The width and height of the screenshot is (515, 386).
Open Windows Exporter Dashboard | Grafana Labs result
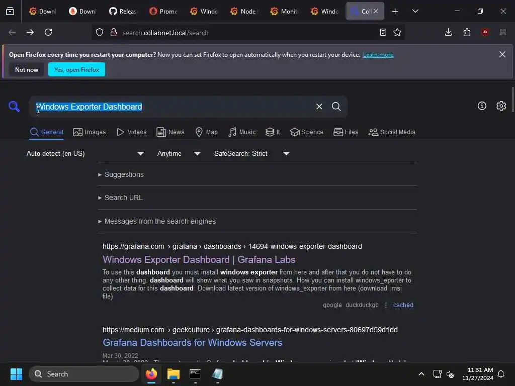click(199, 260)
